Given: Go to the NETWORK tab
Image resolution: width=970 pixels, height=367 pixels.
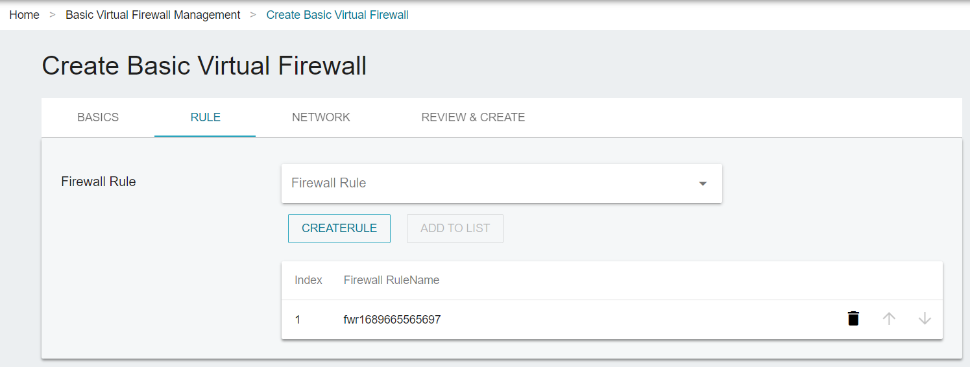Looking at the screenshot, I should [x=321, y=117].
